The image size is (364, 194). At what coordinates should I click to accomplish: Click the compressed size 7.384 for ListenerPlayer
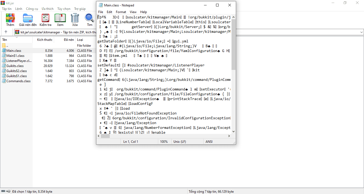(x=70, y=61)
